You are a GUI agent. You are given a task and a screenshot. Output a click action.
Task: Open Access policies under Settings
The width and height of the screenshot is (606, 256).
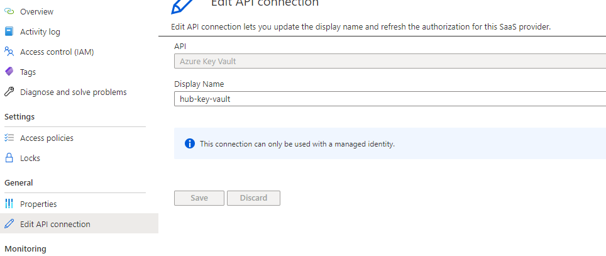pos(47,138)
